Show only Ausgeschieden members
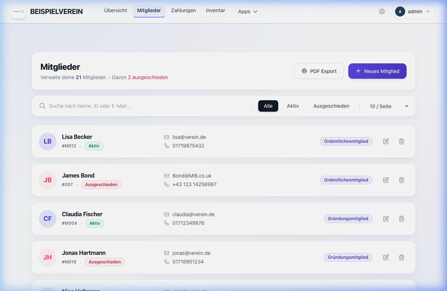The width and height of the screenshot is (447, 291). point(331,106)
